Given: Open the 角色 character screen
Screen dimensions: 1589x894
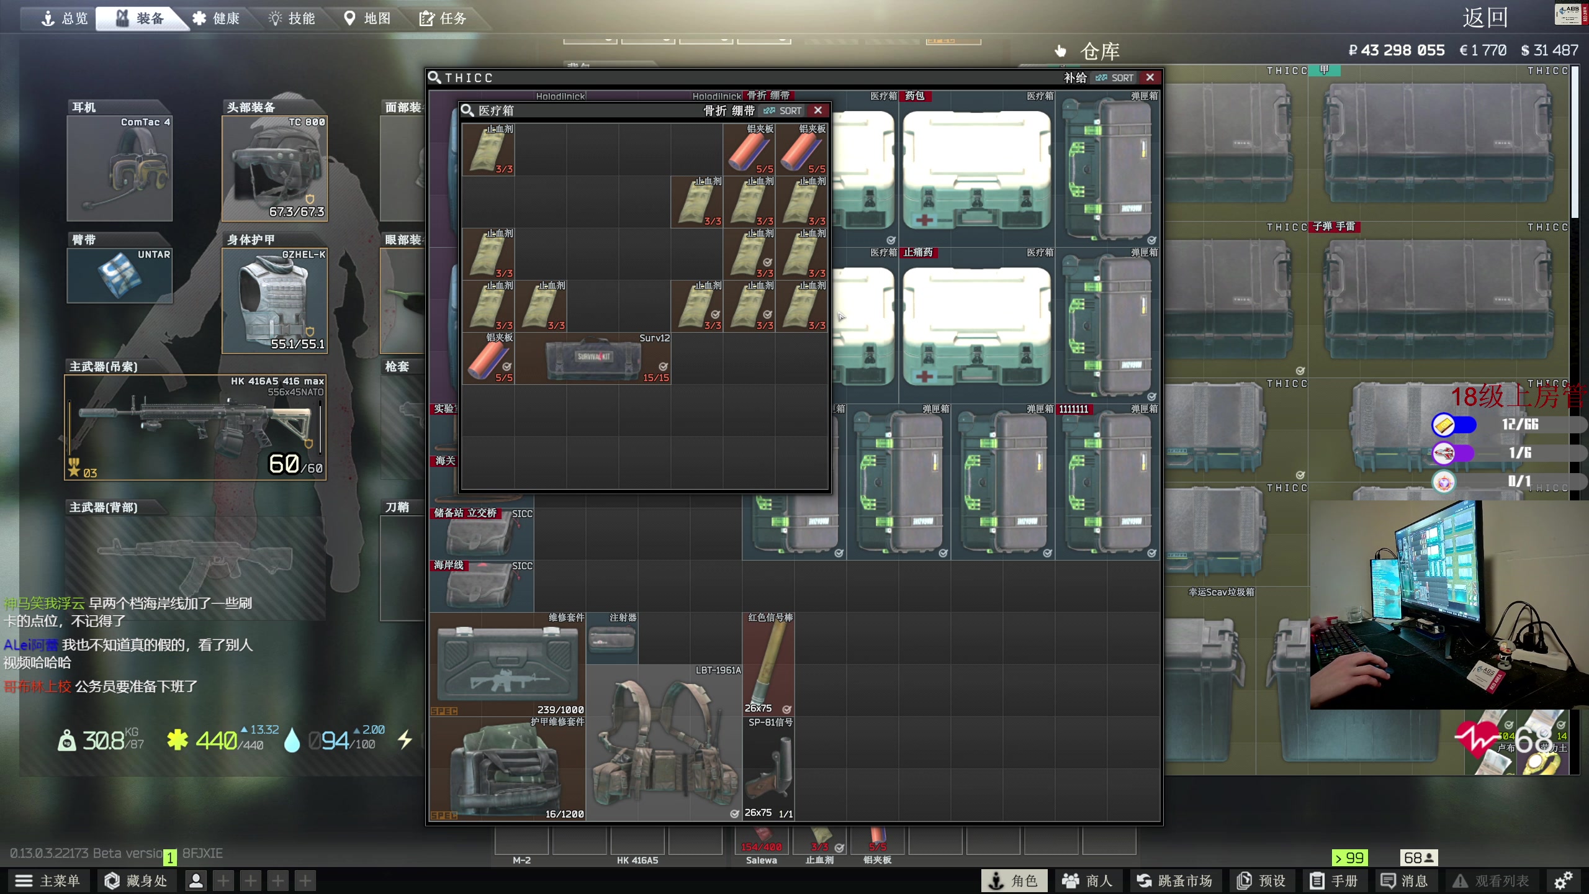Looking at the screenshot, I should coord(1014,881).
